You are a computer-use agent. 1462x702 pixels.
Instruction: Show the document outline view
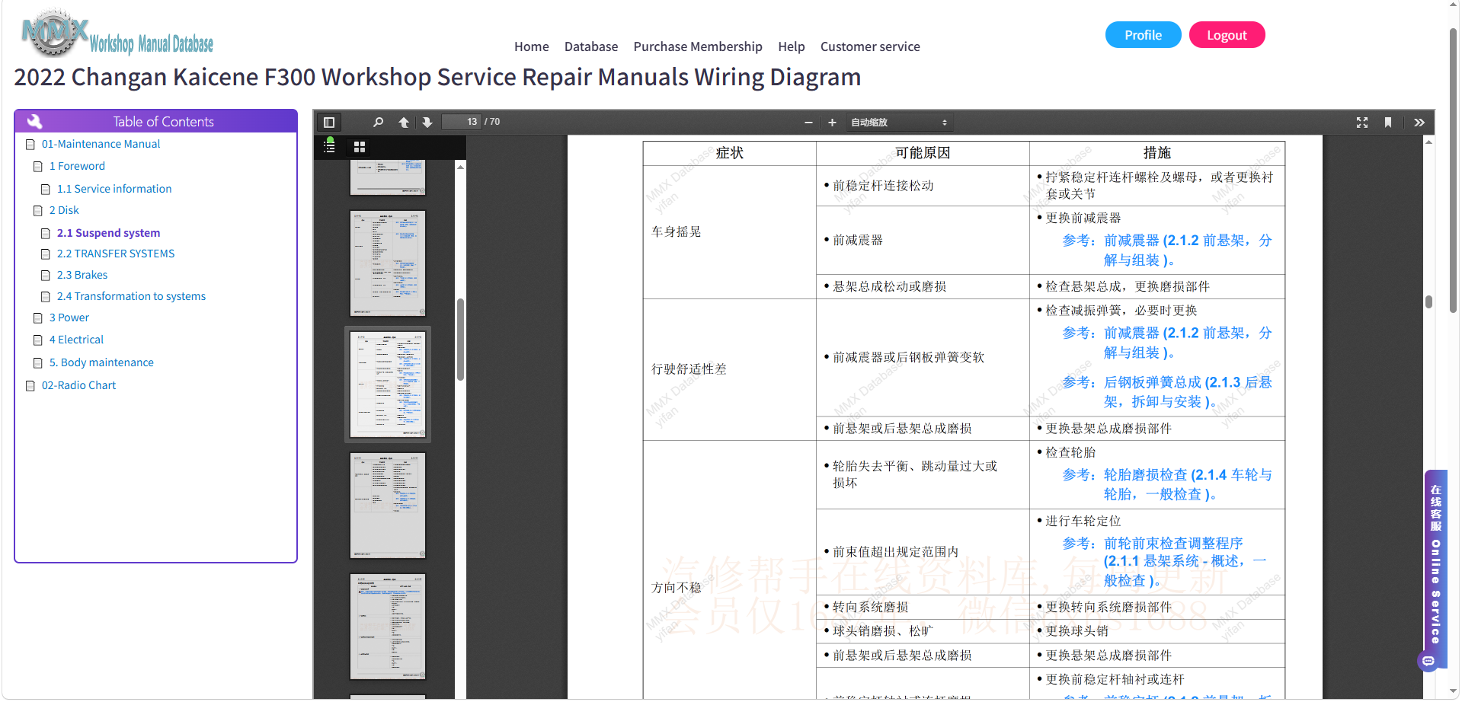click(330, 145)
